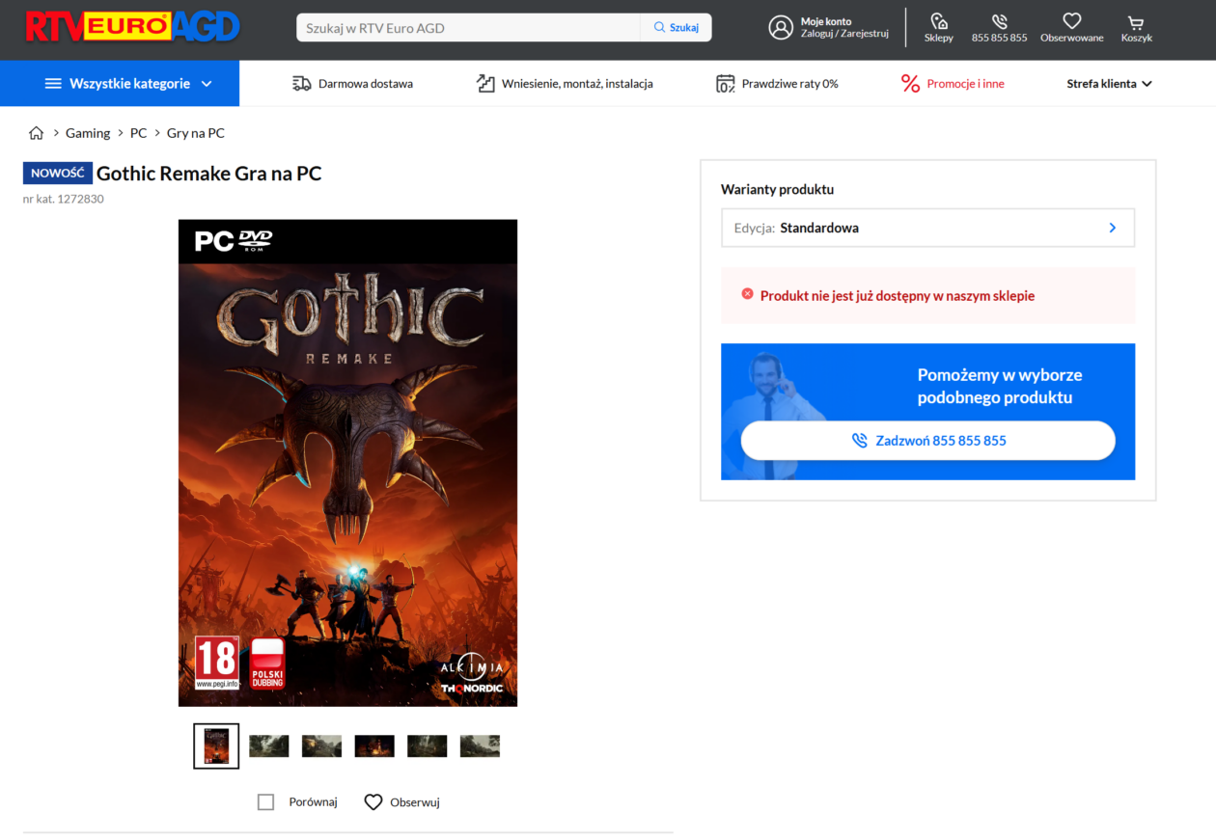
Task: Go to home via breadcrumb house icon
Action: (37, 133)
